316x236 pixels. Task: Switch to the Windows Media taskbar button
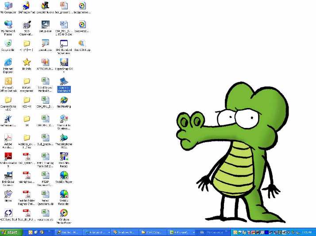124,232
